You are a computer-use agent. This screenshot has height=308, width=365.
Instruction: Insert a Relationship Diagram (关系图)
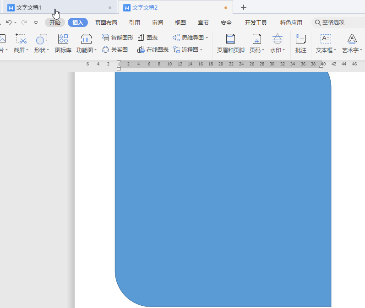click(x=115, y=49)
